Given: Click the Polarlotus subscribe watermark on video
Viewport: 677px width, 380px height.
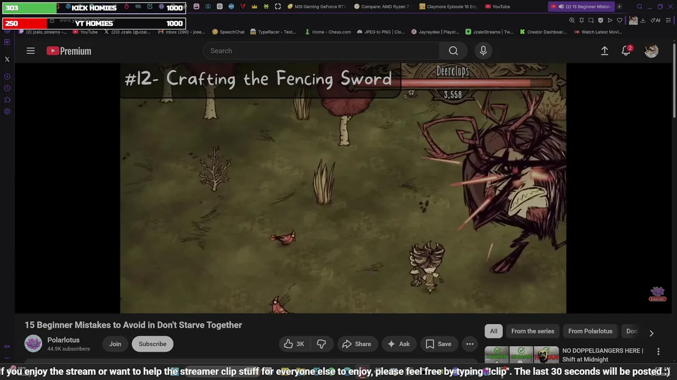Looking at the screenshot, I should [657, 294].
